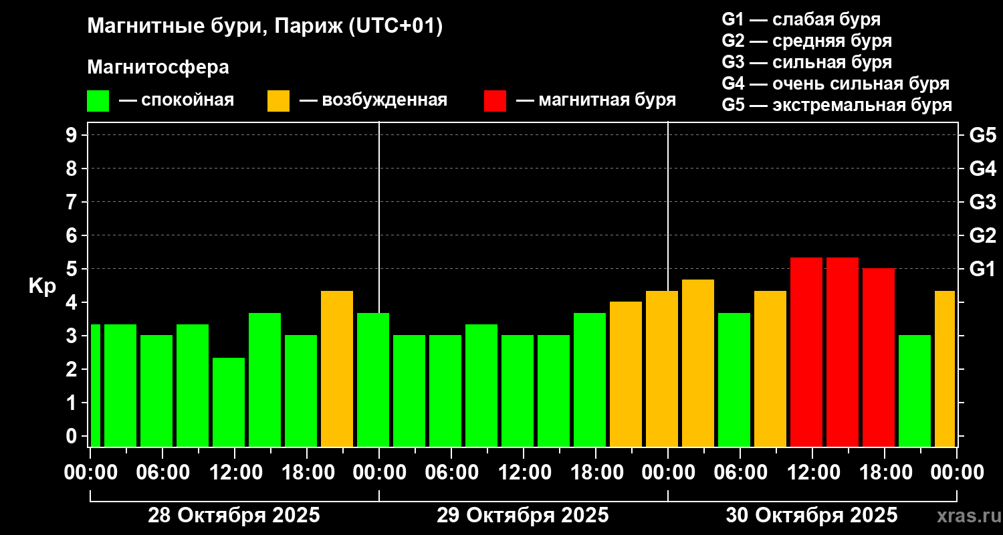The width and height of the screenshot is (1003, 535).
Task: Select the "Магнитосфера" legend heading
Action: coord(158,68)
